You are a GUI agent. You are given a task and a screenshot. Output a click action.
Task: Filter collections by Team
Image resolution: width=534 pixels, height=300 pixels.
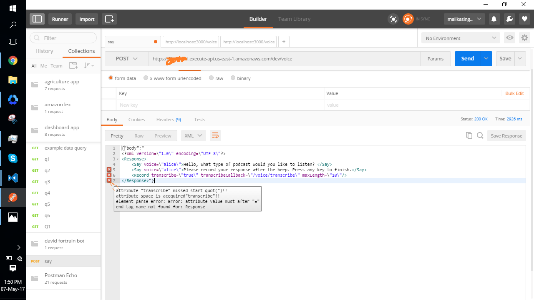[56, 66]
